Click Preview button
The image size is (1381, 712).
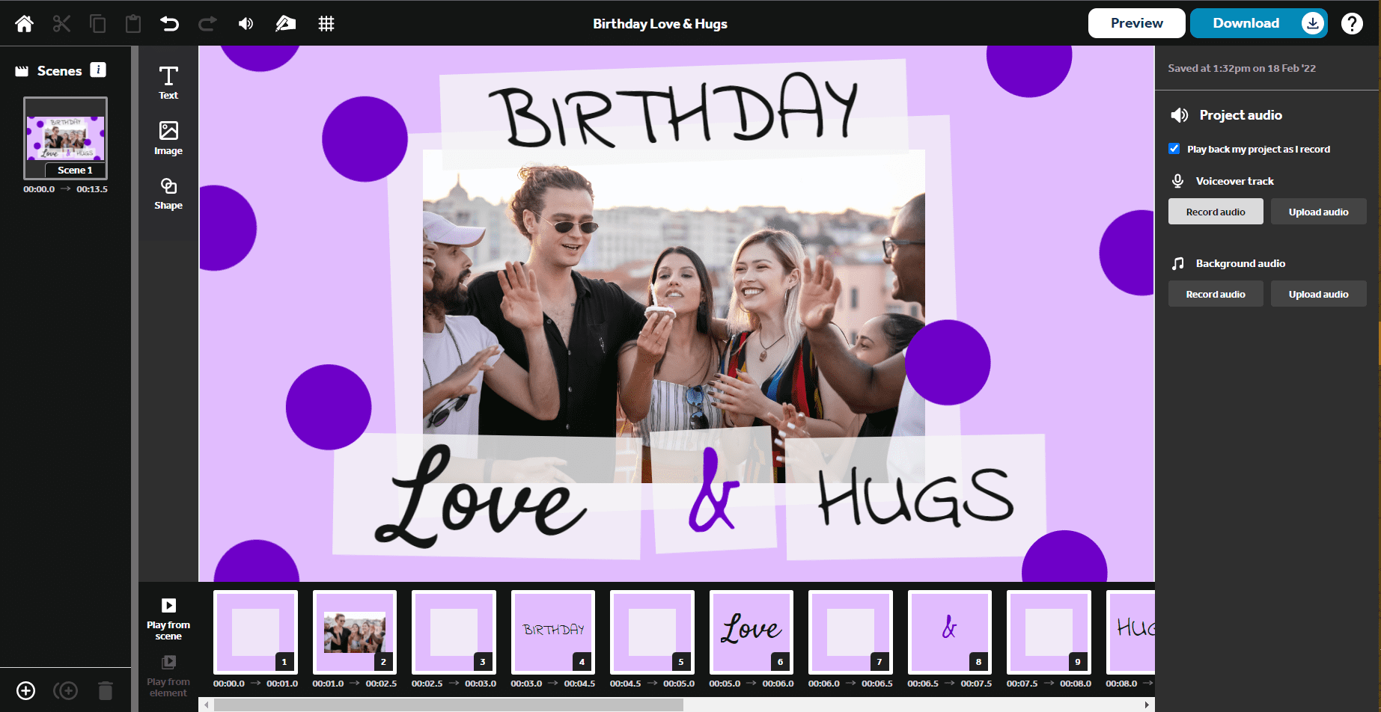pyautogui.click(x=1136, y=23)
